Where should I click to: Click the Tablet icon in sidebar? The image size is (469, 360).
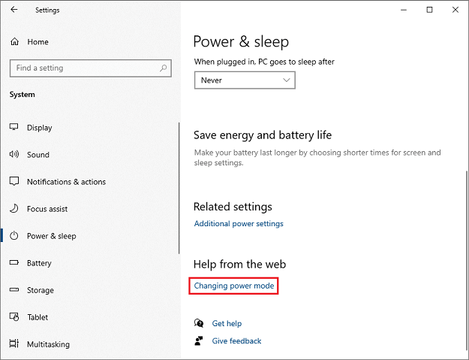(x=14, y=317)
